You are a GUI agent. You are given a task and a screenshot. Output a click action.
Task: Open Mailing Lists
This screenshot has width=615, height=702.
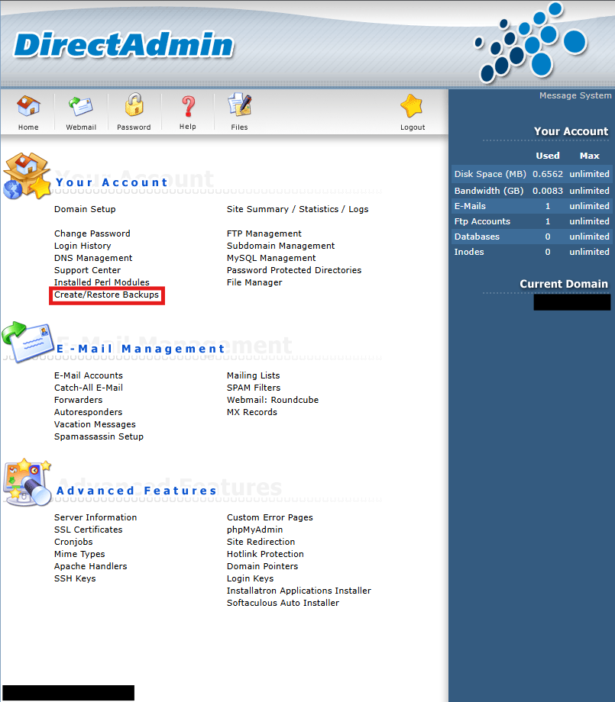[x=254, y=375]
